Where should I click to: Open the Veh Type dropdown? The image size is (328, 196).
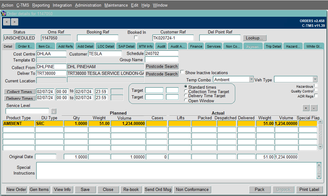tap(315, 79)
